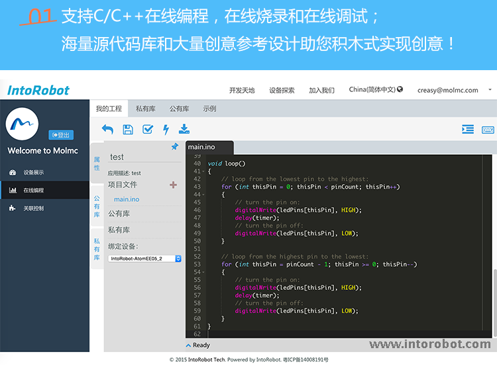Switch to the 我的工程 tab
Viewport: 497px width, 366px height.
click(x=109, y=109)
